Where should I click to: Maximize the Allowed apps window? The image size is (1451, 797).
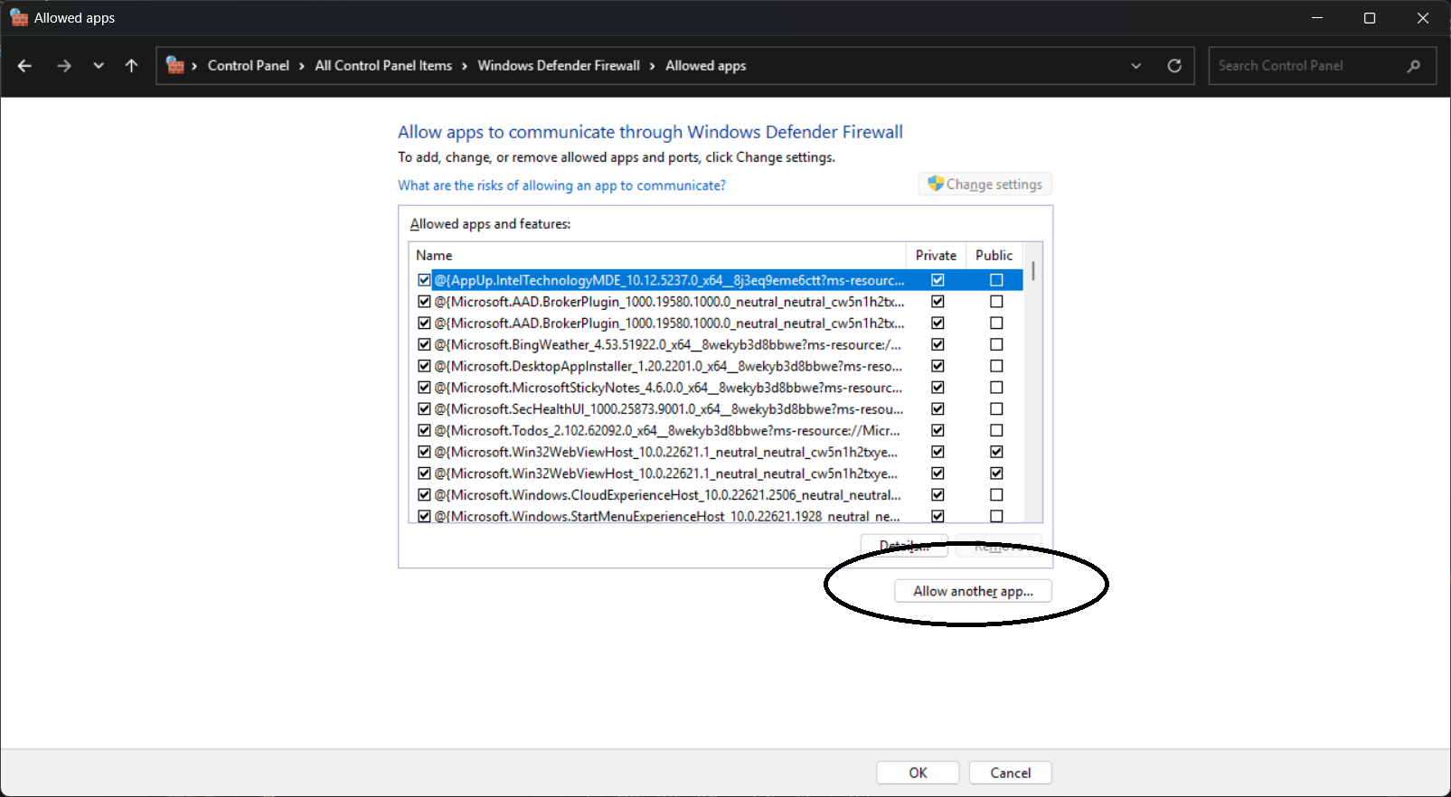pos(1370,18)
